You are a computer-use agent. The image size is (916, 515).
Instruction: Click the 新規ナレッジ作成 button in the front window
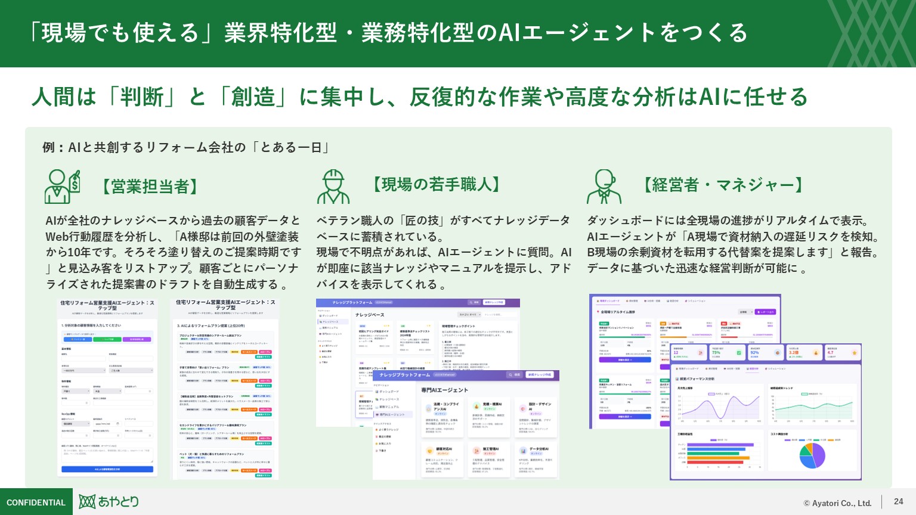click(540, 375)
